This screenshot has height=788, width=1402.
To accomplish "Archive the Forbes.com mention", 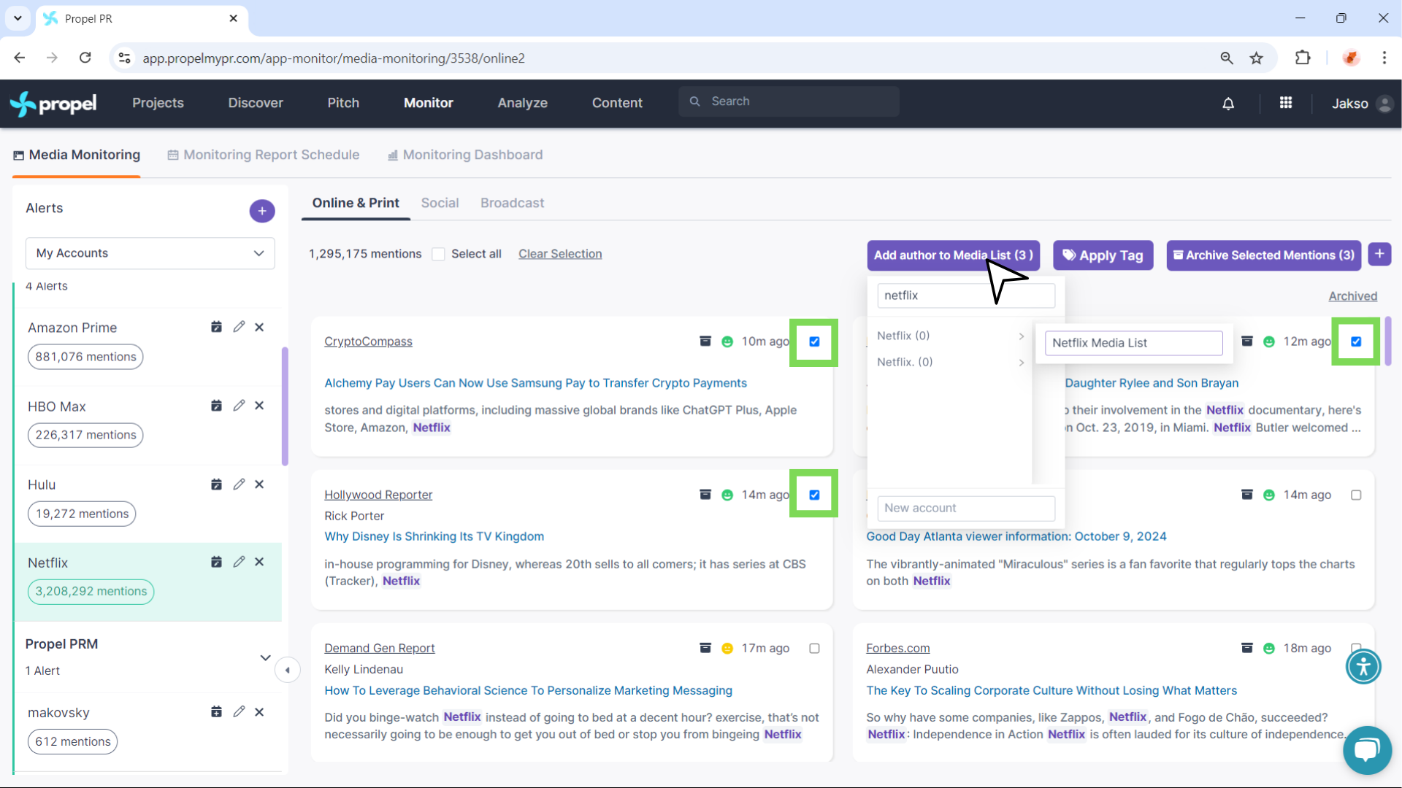I will coord(1247,647).
